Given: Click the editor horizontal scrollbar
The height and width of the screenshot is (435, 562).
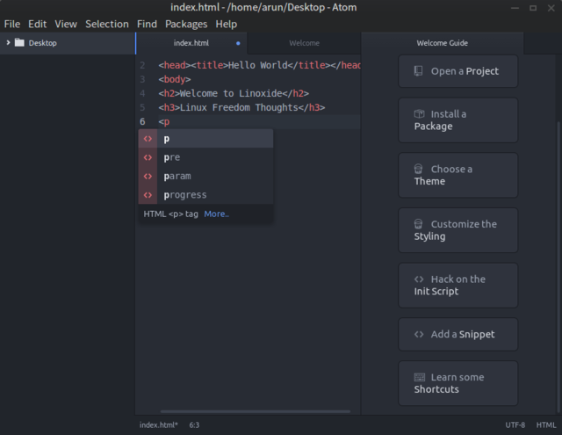Looking at the screenshot, I should (x=256, y=411).
